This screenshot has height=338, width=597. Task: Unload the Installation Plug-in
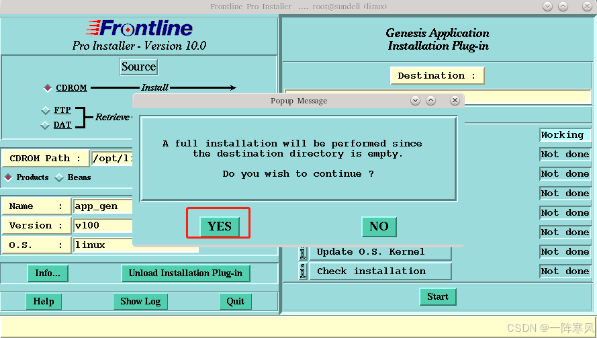(185, 273)
